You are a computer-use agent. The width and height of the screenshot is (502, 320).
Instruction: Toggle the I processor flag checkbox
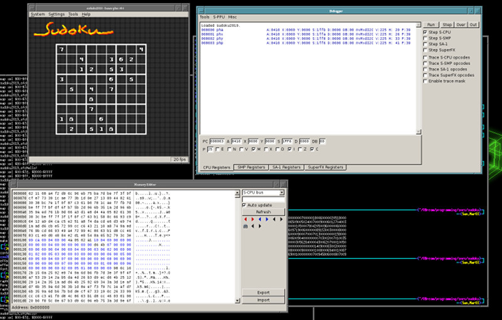[289, 149]
